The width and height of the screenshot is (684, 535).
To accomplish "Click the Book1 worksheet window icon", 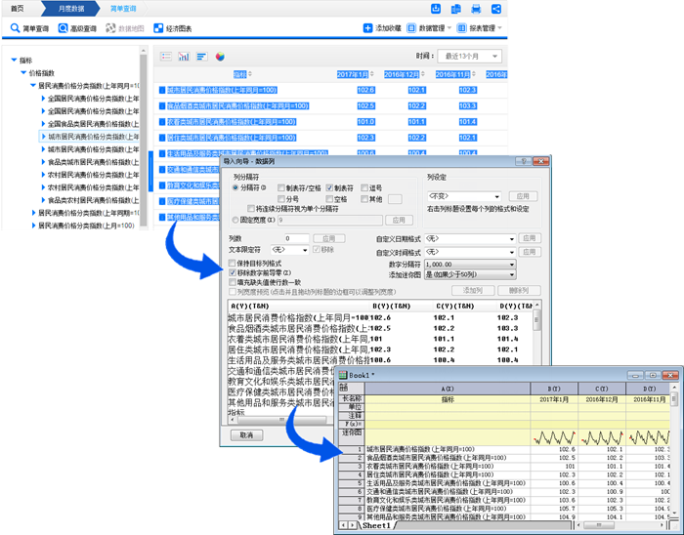I will click(x=343, y=375).
